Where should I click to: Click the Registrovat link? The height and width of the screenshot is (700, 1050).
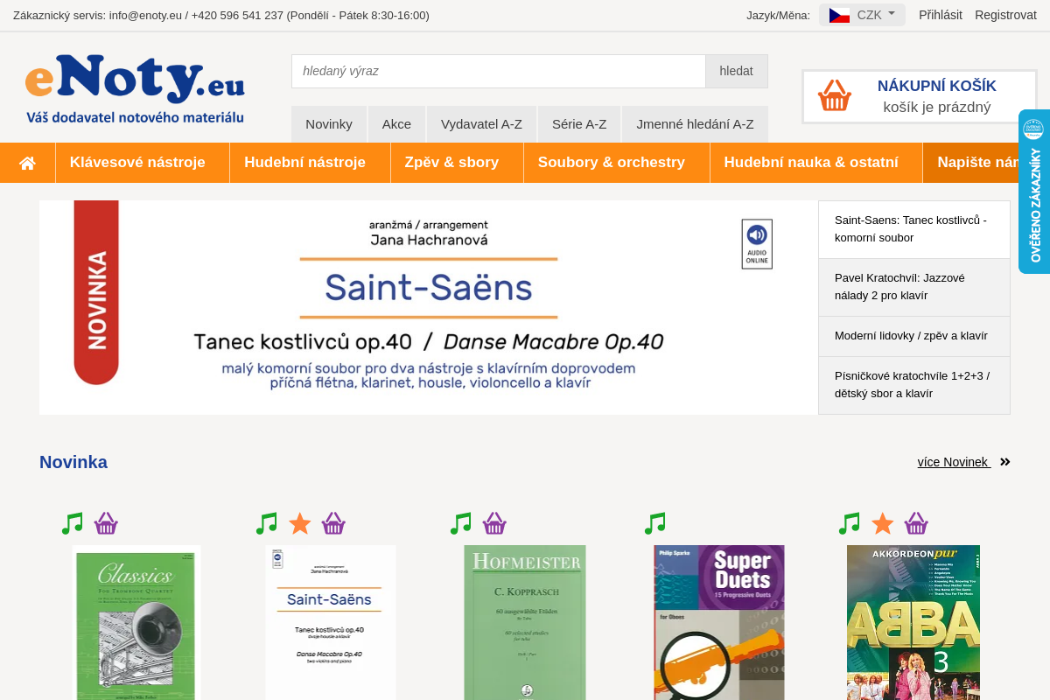1005,15
